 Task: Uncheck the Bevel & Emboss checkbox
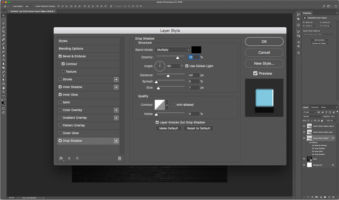click(60, 56)
